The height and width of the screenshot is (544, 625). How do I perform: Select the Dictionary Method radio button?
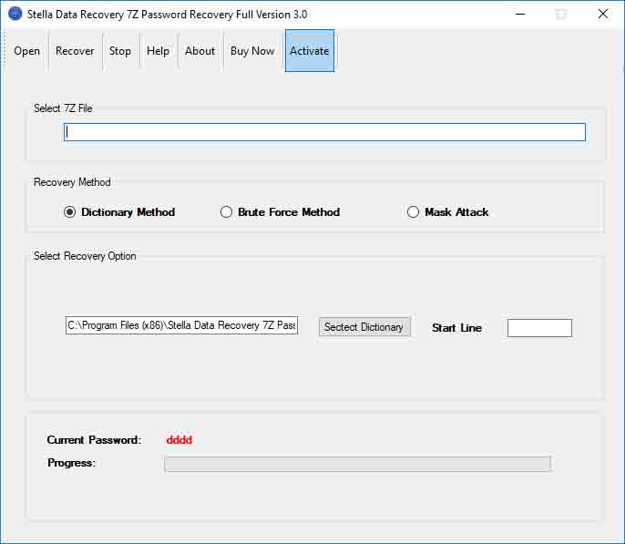70,212
